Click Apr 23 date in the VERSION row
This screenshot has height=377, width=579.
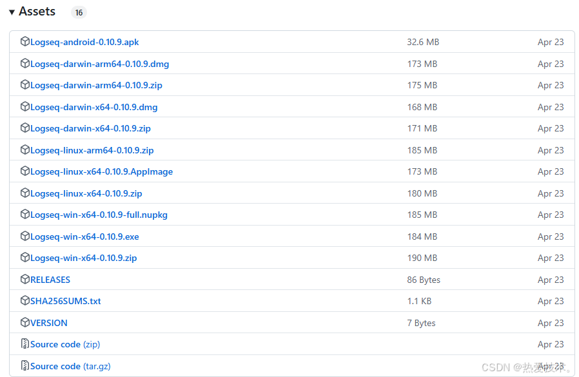[551, 323]
